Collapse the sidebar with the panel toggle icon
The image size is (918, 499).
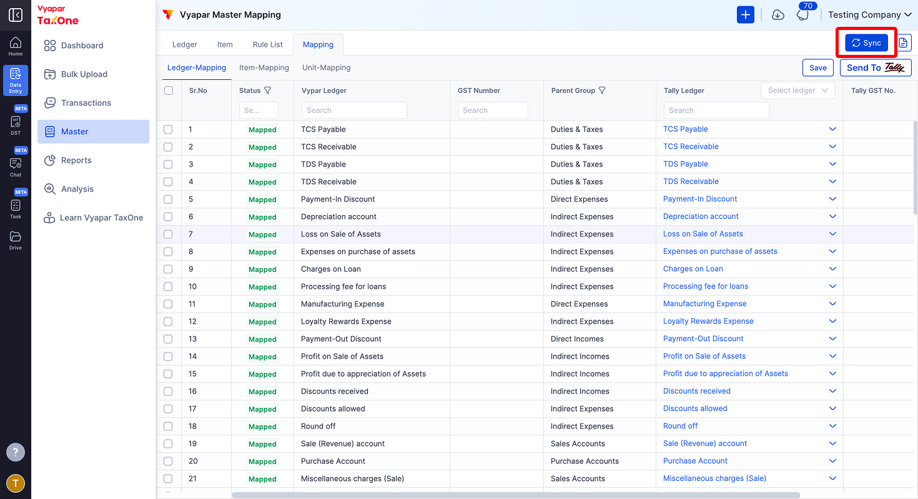(x=16, y=15)
